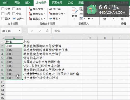Select row 15 header
130x100 pixels.
pyautogui.click(x=2, y=98)
